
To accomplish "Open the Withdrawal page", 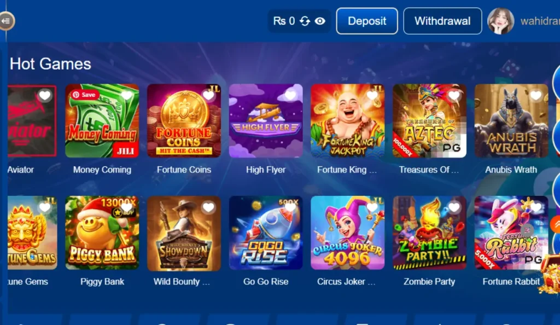I will pyautogui.click(x=442, y=21).
